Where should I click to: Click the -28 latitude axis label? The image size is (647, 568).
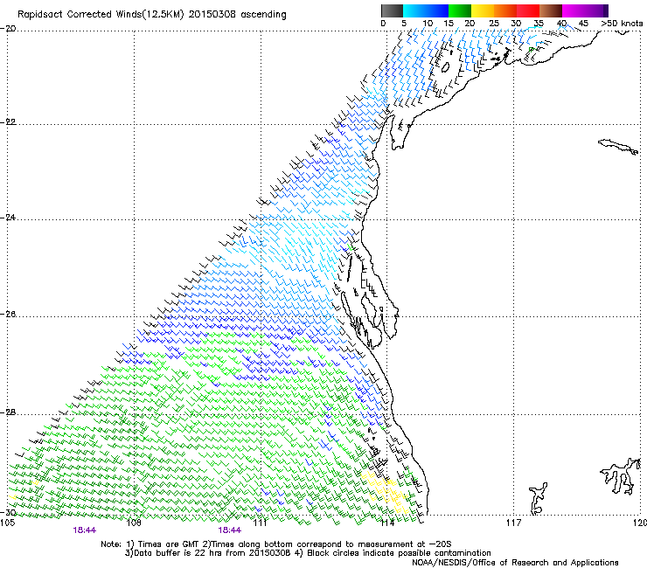pyautogui.click(x=8, y=412)
